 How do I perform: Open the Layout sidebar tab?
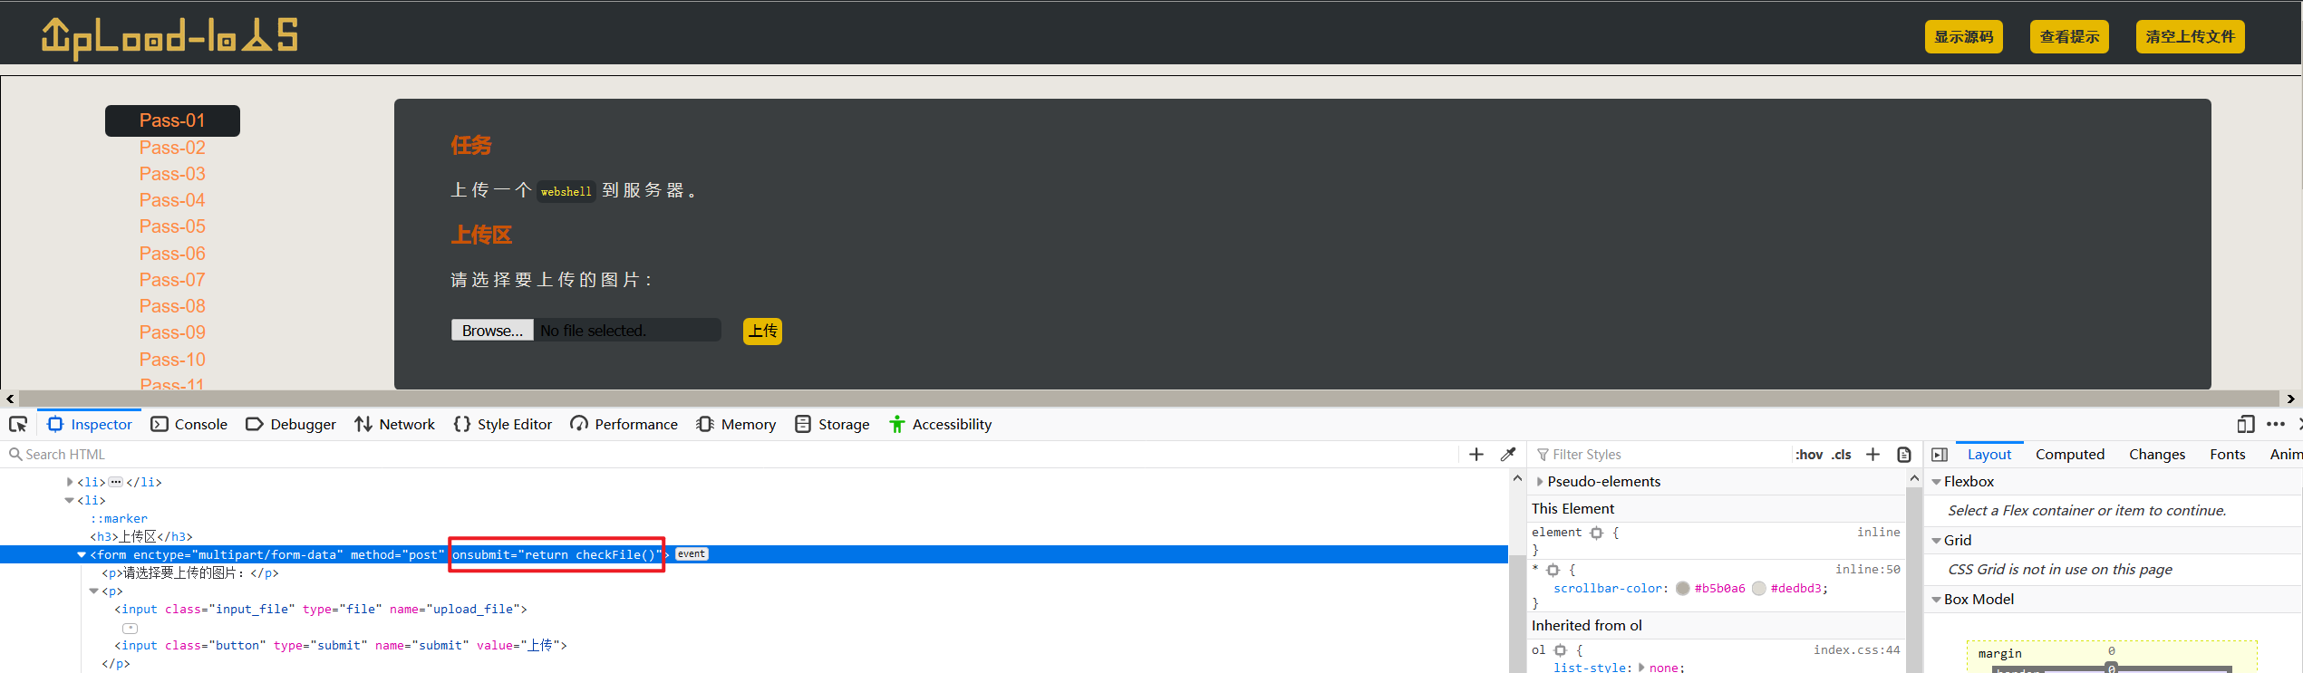coord(1989,454)
